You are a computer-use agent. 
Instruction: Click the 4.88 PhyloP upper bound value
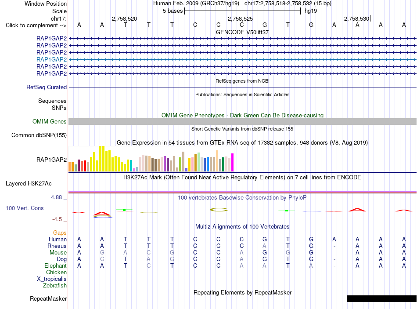coord(56,197)
